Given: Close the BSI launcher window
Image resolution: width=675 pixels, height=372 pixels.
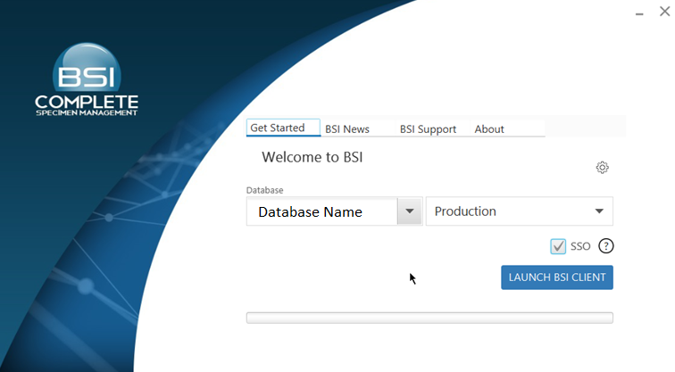Looking at the screenshot, I should (x=664, y=12).
